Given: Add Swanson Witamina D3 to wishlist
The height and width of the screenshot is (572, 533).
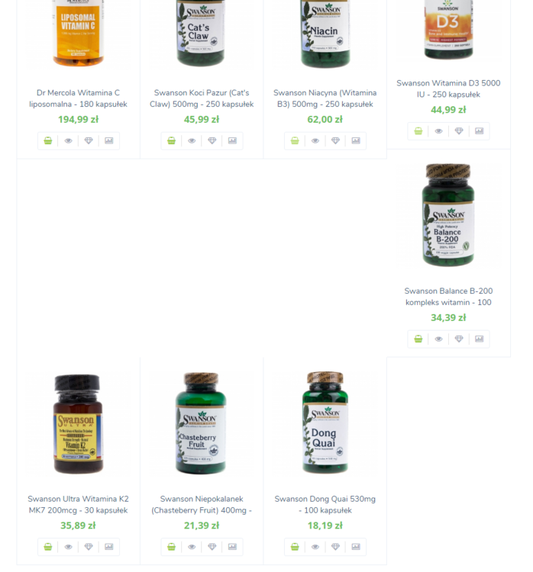Looking at the screenshot, I should tap(459, 131).
